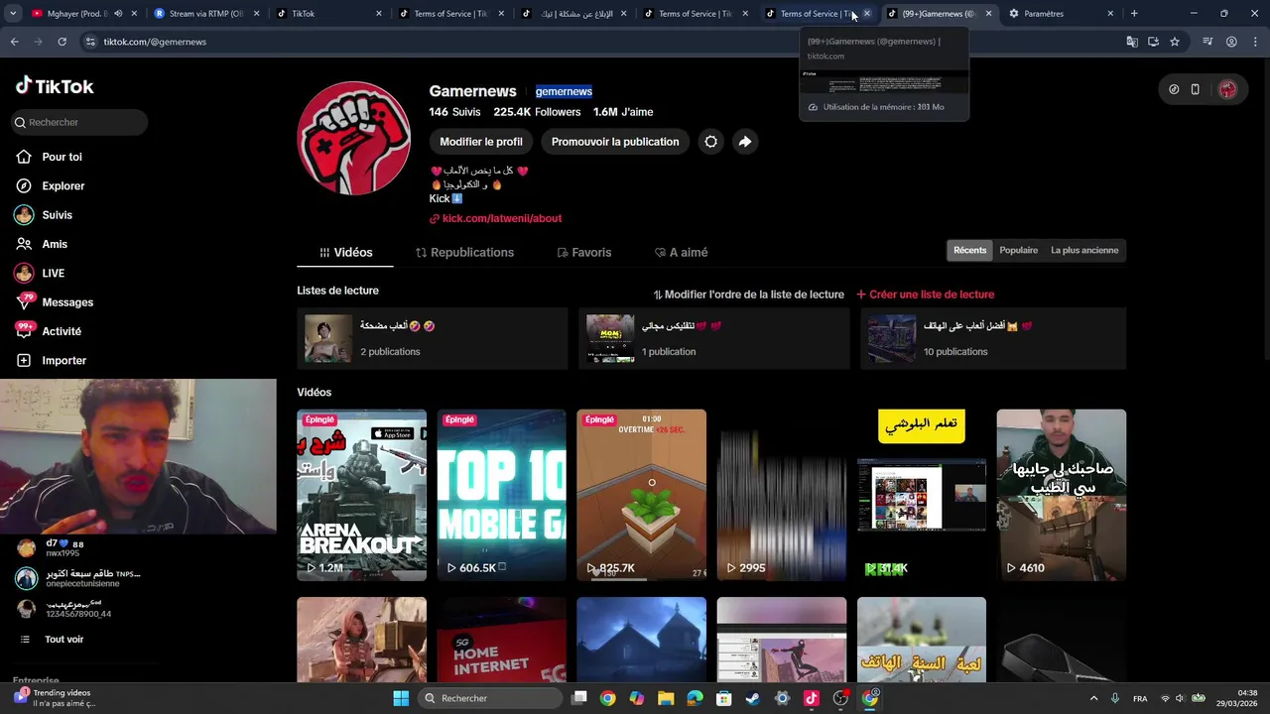Image resolution: width=1270 pixels, height=714 pixels.
Task: Open Gamernews profile picture
Action: [x=354, y=138]
